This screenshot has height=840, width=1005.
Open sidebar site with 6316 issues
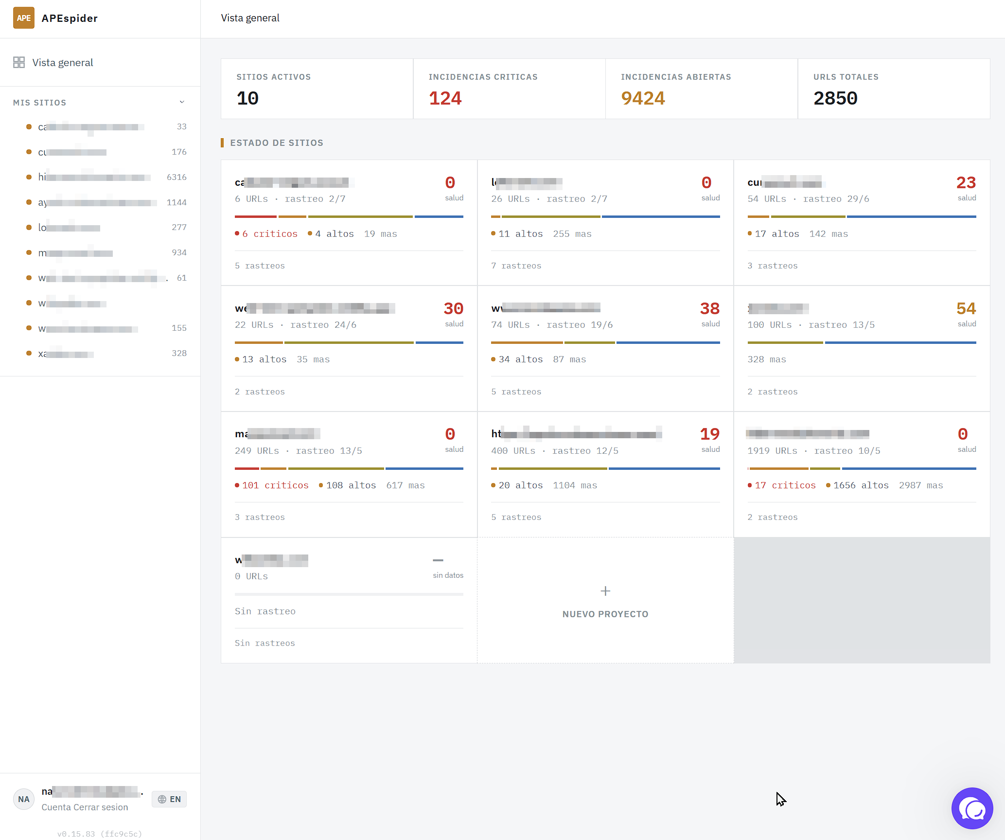pyautogui.click(x=106, y=177)
